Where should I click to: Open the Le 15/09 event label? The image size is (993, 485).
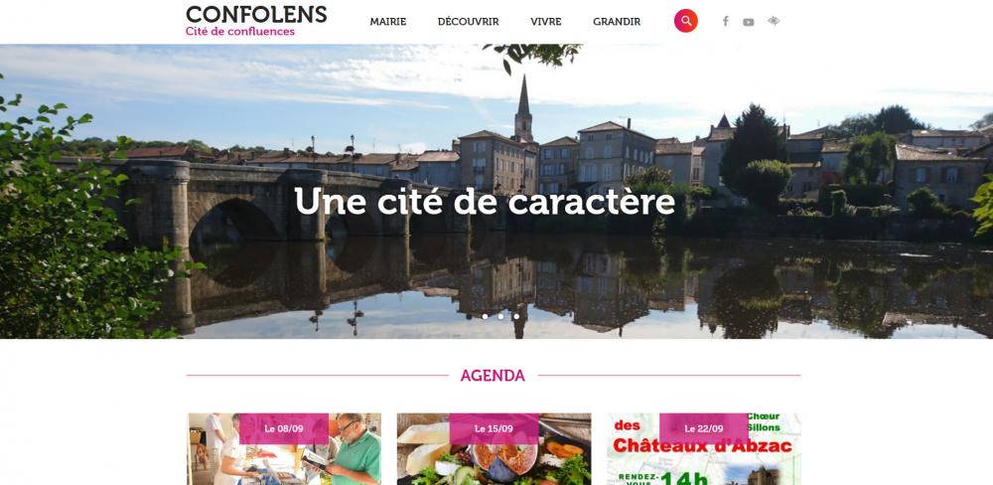494,429
